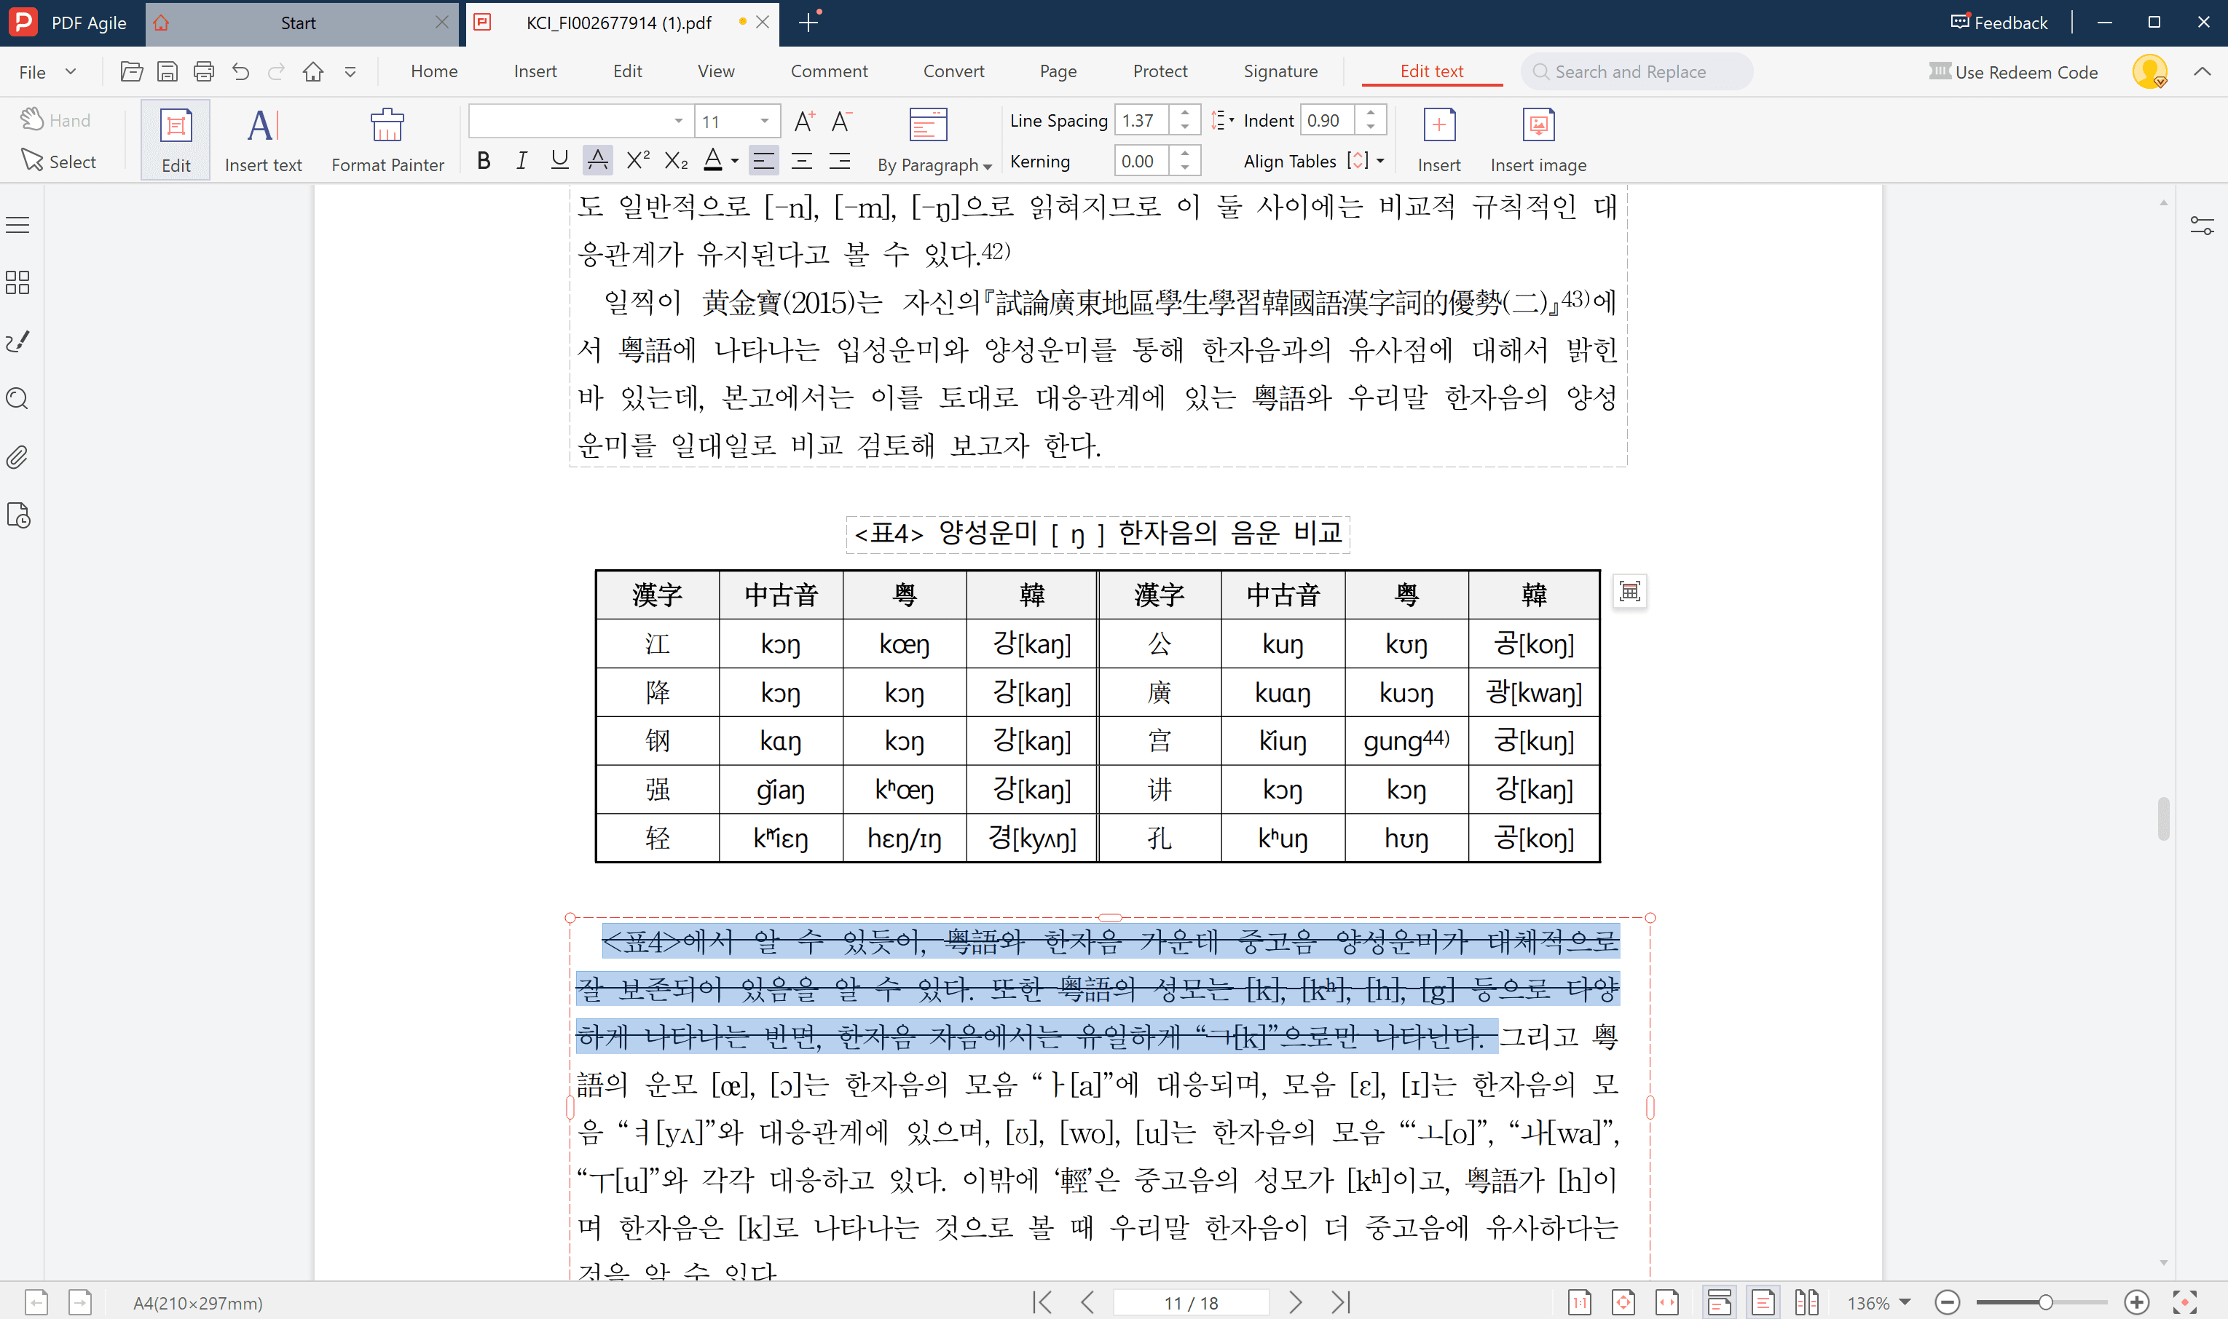The width and height of the screenshot is (2228, 1319).
Task: Open the File menu dropdown
Action: tap(47, 71)
